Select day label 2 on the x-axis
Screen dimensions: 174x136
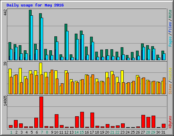pyautogui.click(x=16, y=132)
